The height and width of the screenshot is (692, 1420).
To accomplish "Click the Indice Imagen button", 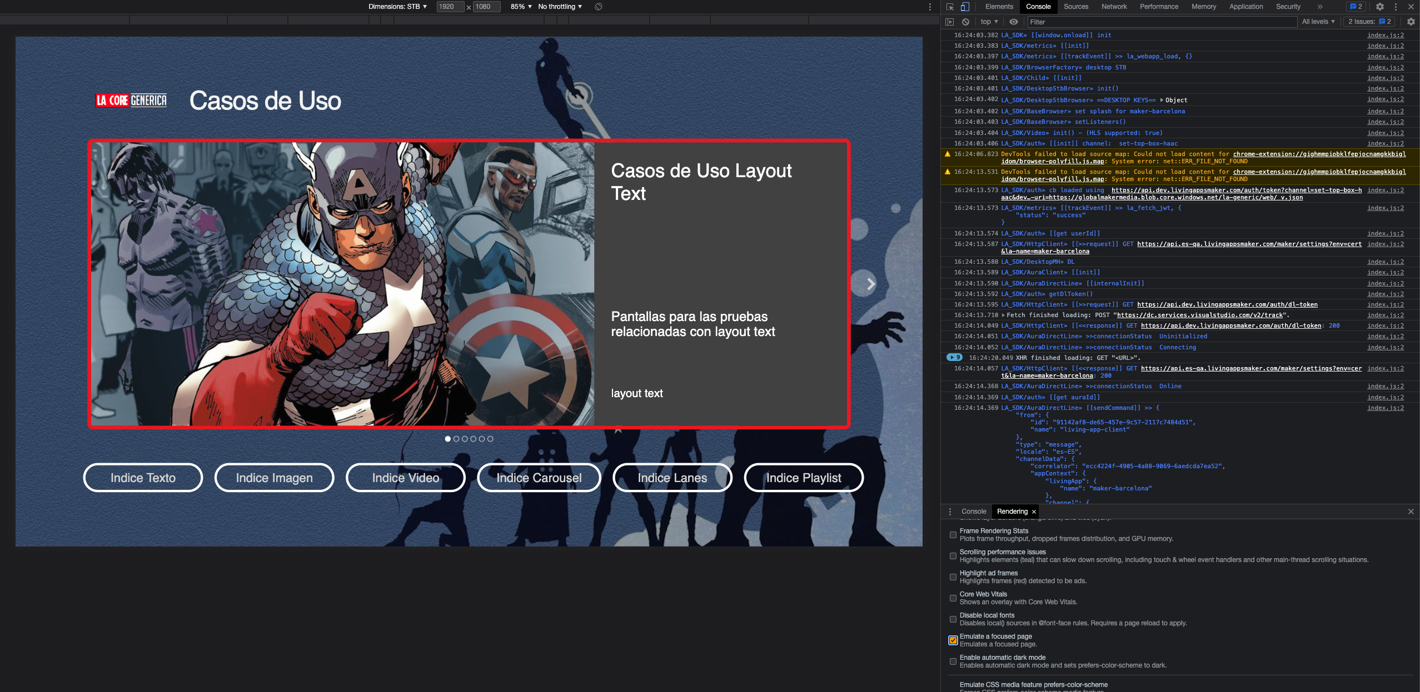I will (x=274, y=478).
